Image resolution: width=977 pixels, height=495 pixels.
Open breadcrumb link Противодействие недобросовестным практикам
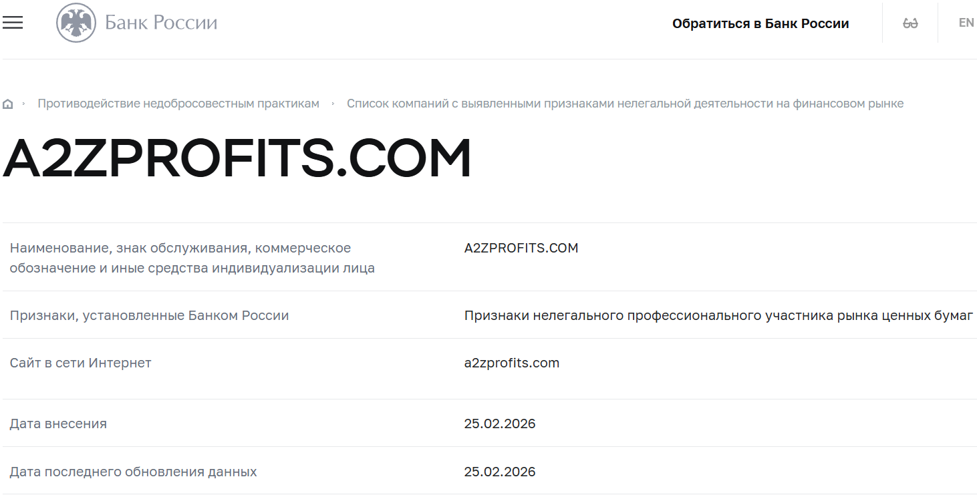coord(179,104)
